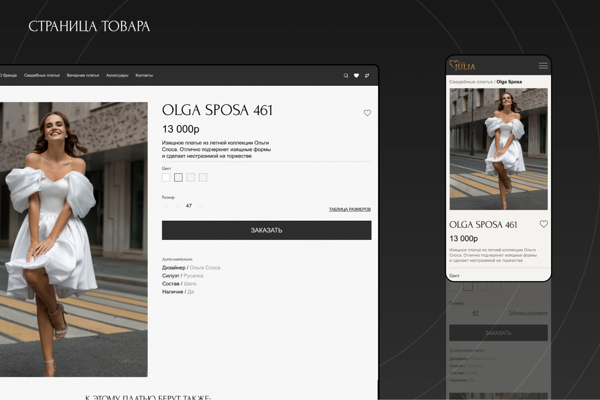Click the desktop Цвет label
Viewport: 600px width, 400px height.
[166, 169]
